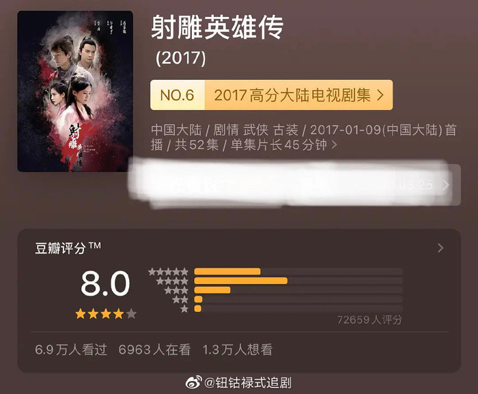Expand details chevron after 单集片长45分钟

[x=334, y=145]
